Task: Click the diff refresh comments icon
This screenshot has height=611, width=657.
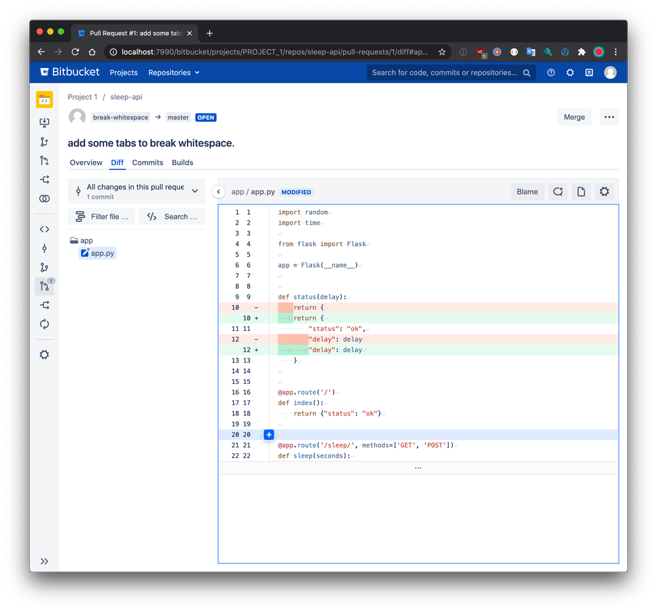Action: [558, 192]
